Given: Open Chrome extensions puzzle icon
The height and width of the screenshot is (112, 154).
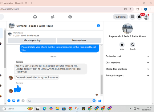Looking at the screenshot, I should click(138, 9).
